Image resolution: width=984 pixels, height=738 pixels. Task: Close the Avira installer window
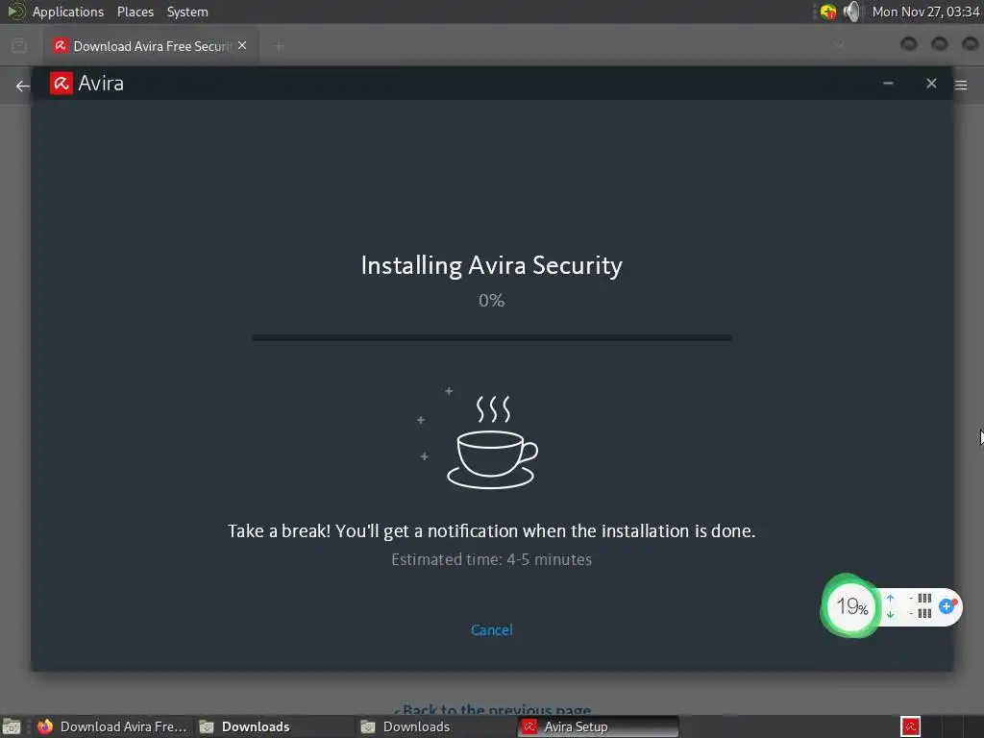point(931,84)
